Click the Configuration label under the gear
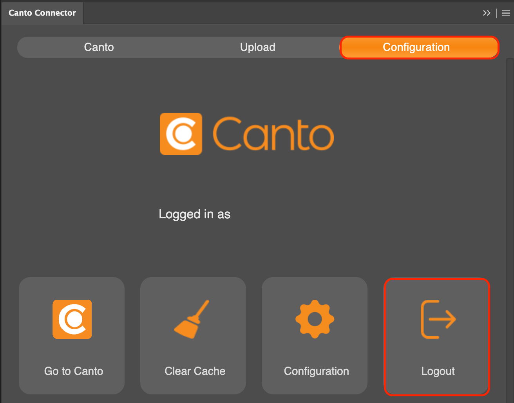Screen dimensions: 514x403 tap(316, 371)
